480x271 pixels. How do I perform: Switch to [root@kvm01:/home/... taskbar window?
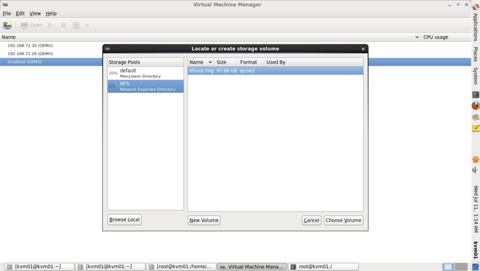pyautogui.click(x=181, y=267)
